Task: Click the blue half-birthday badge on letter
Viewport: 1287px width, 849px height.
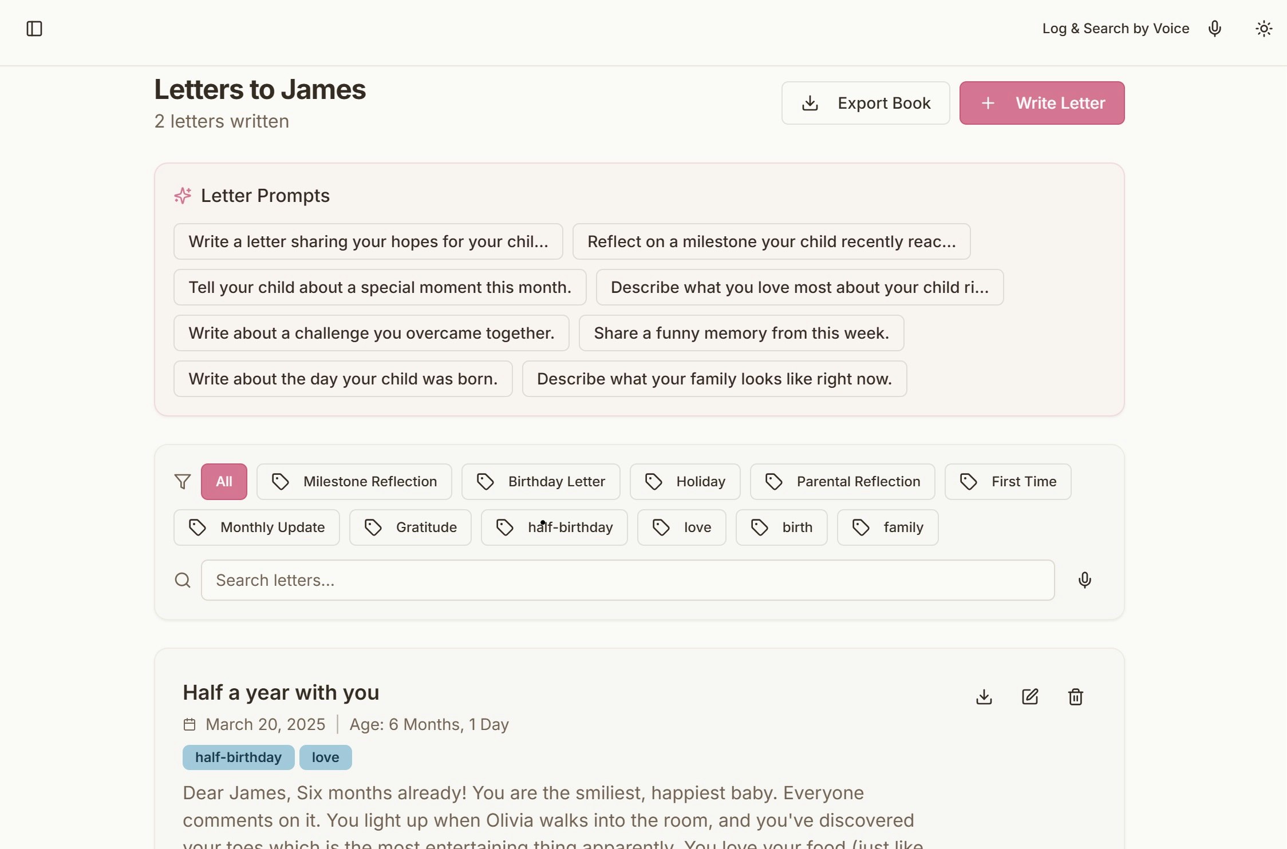Action: [239, 757]
